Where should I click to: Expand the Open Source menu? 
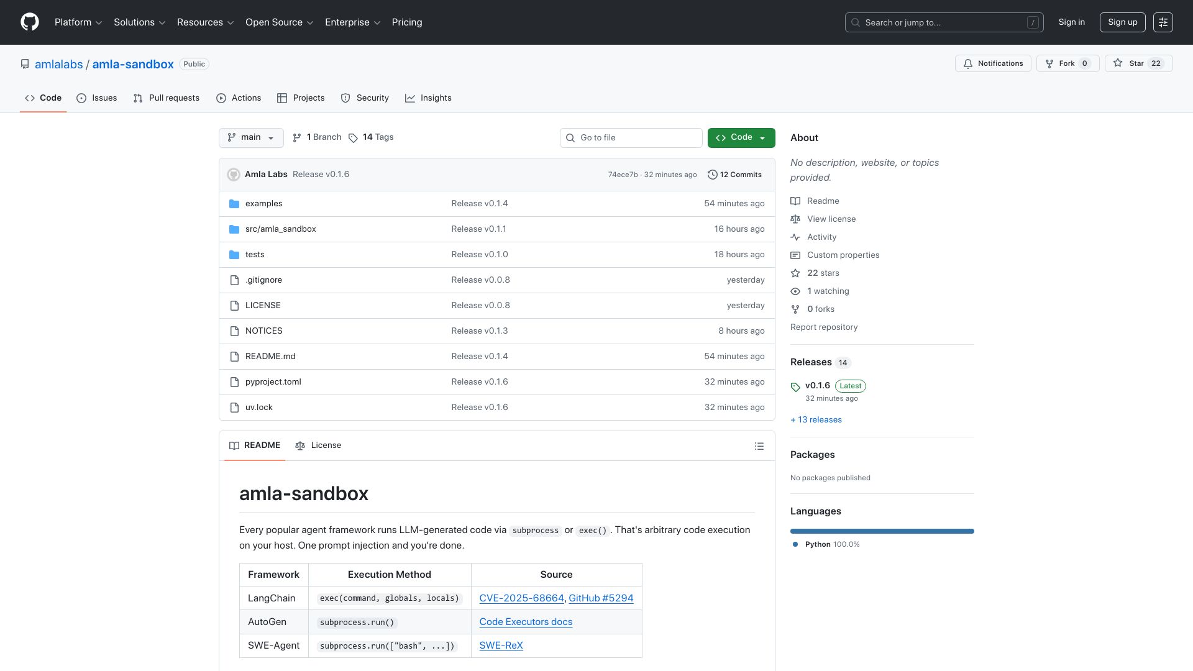coord(280,22)
